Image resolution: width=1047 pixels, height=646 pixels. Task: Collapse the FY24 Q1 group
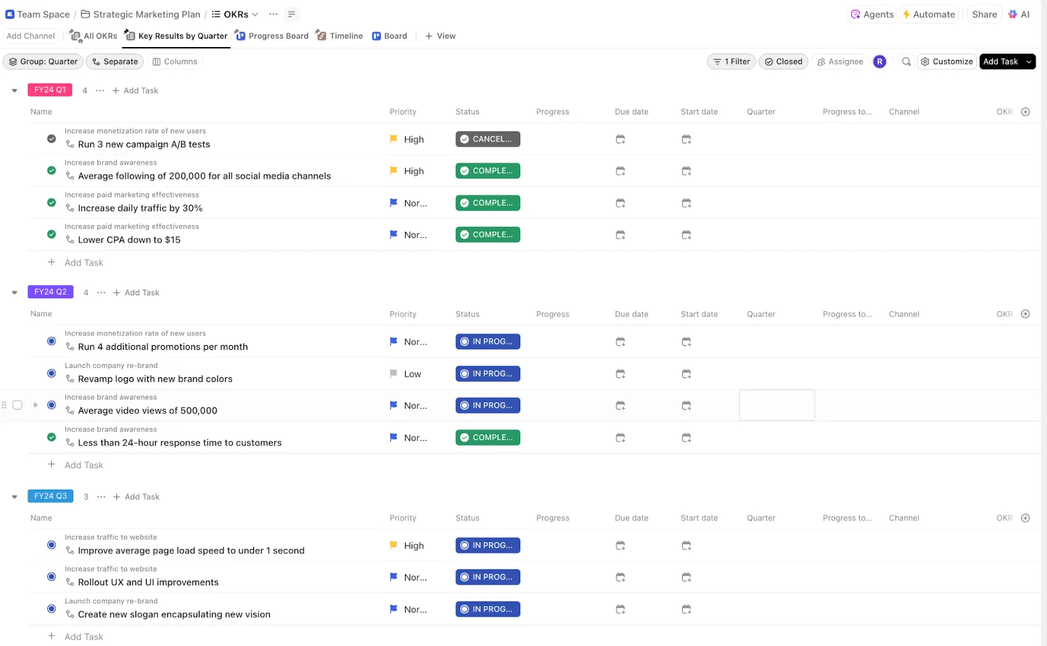[x=14, y=90]
